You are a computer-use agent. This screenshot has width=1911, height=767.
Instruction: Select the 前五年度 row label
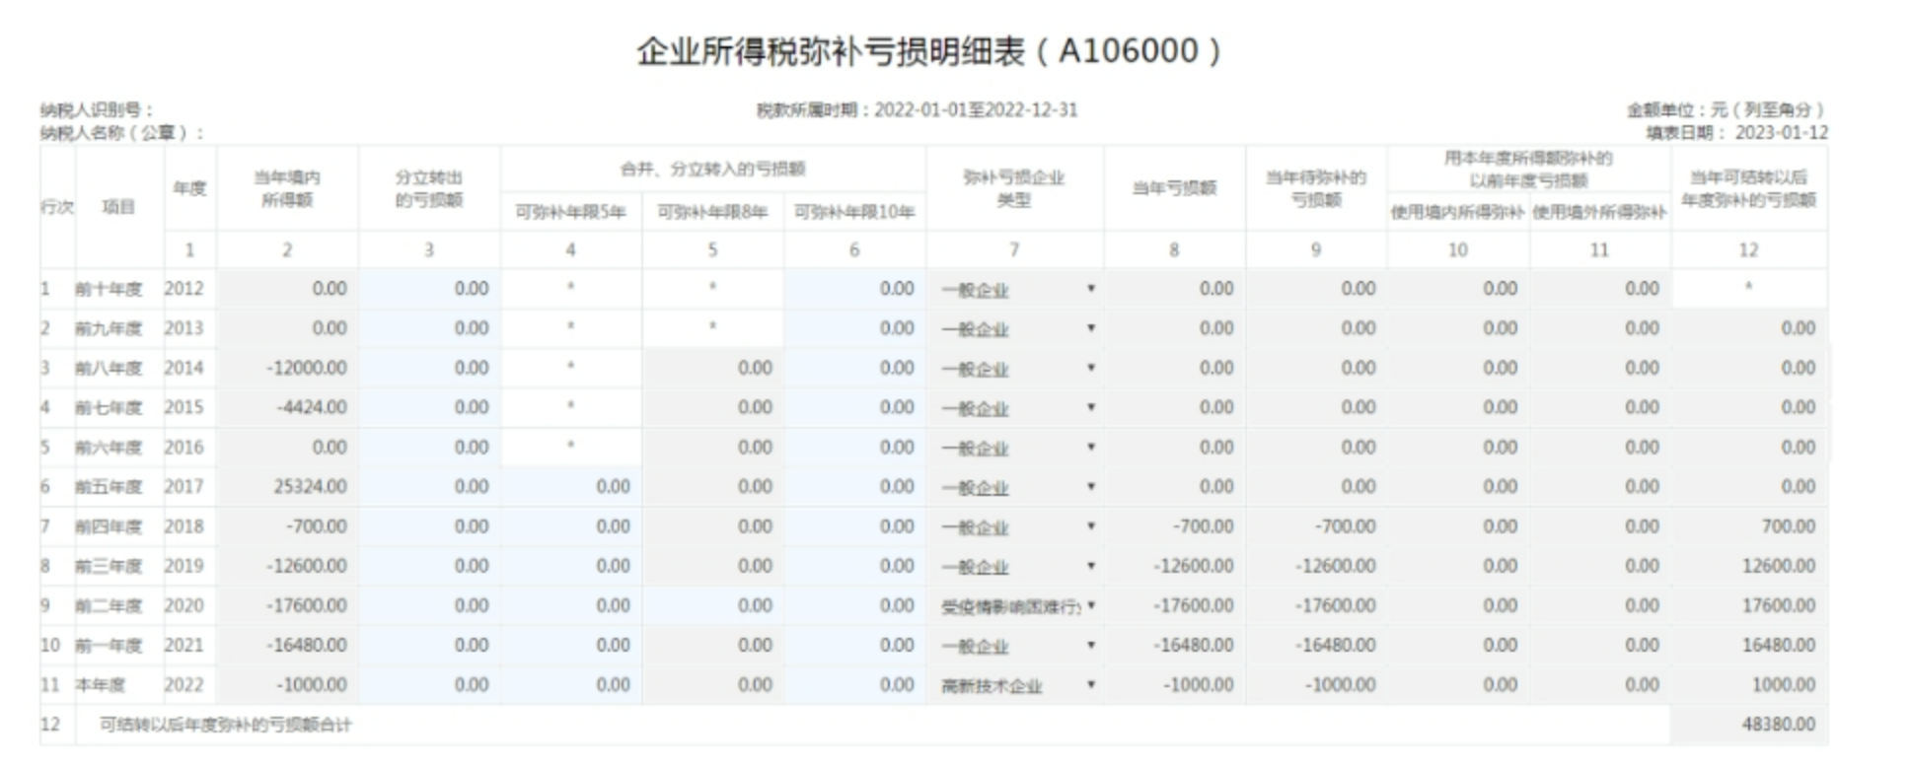[109, 487]
